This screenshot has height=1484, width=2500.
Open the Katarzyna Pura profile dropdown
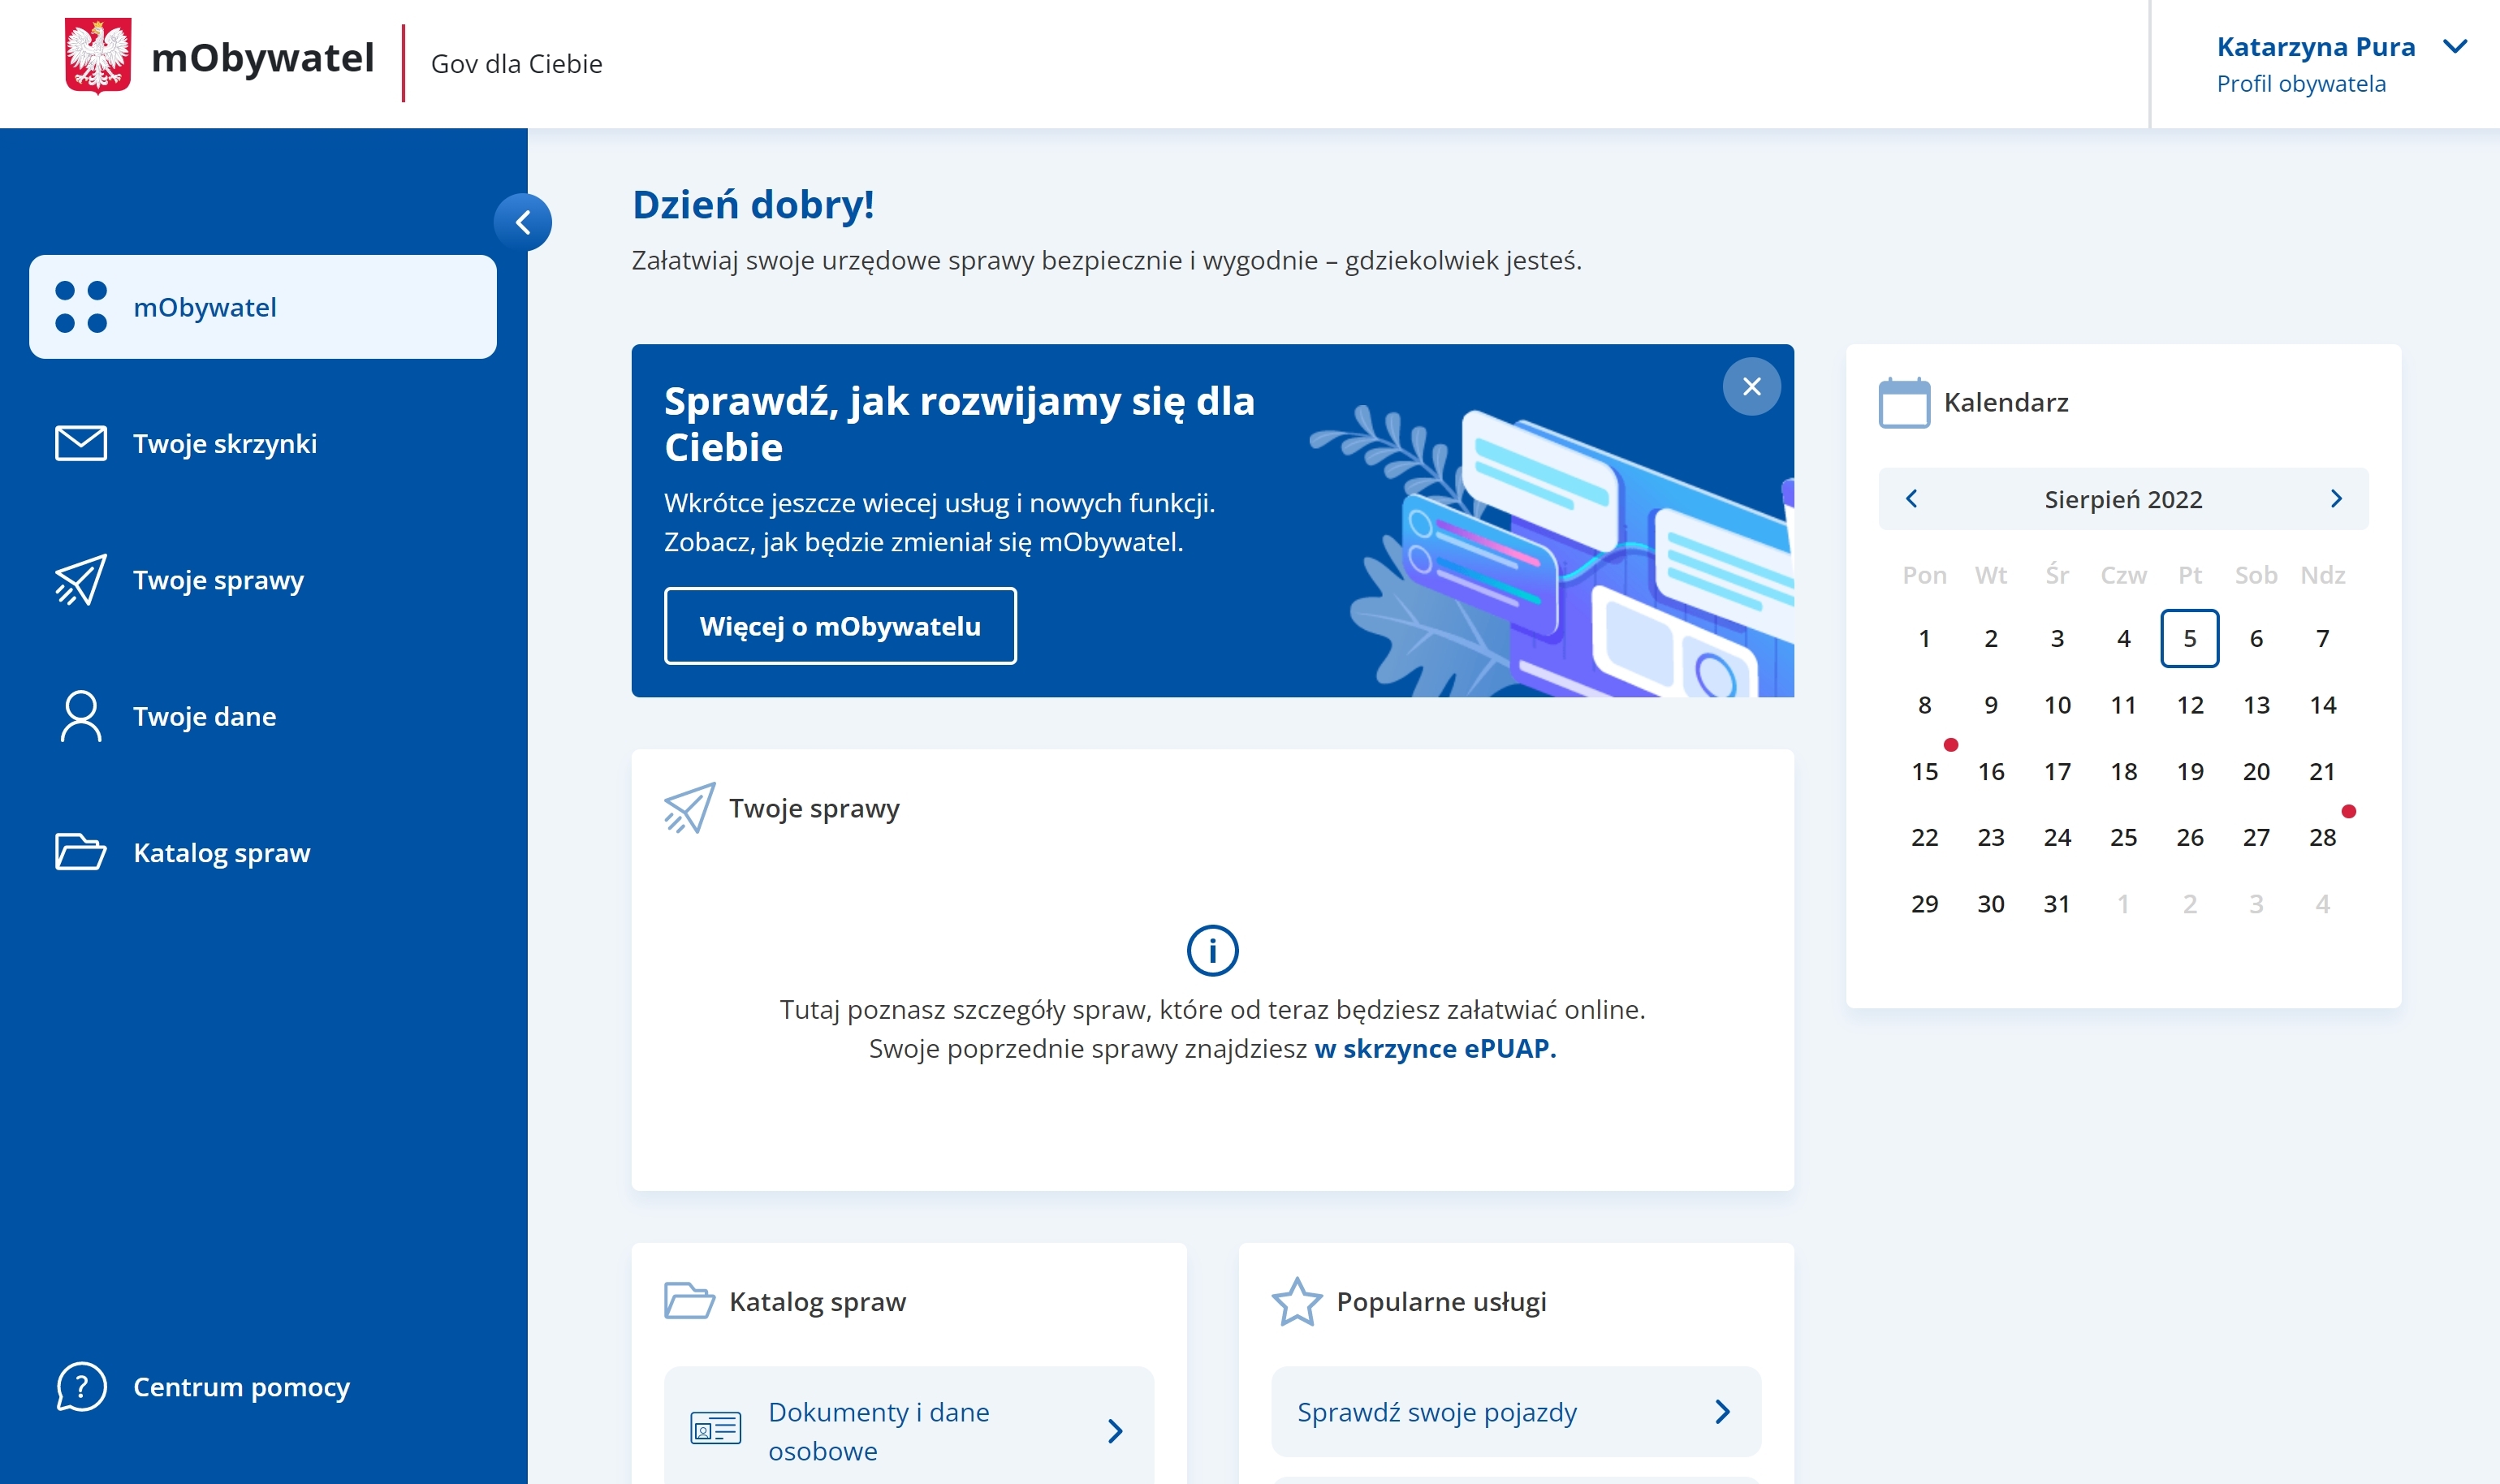(2455, 47)
